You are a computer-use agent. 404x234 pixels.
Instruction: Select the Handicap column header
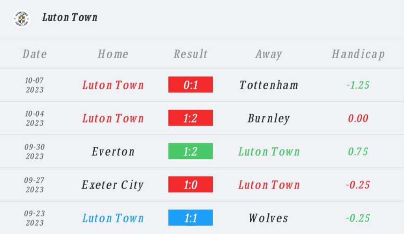[358, 54]
